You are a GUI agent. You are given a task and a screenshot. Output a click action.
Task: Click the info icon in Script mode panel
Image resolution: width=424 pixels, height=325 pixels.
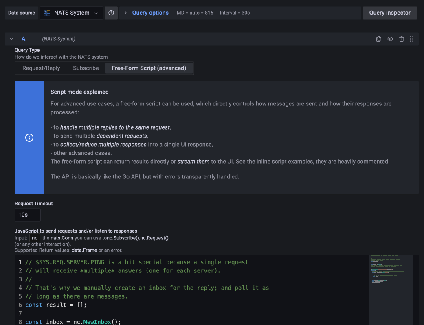[x=29, y=138]
